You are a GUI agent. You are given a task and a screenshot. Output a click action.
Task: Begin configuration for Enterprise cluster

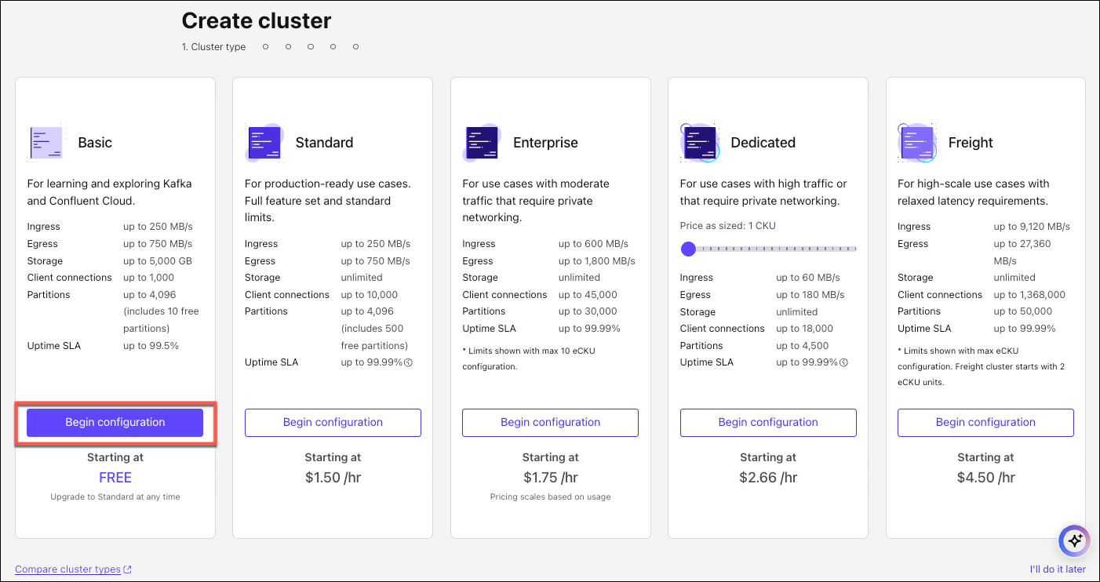[550, 423]
